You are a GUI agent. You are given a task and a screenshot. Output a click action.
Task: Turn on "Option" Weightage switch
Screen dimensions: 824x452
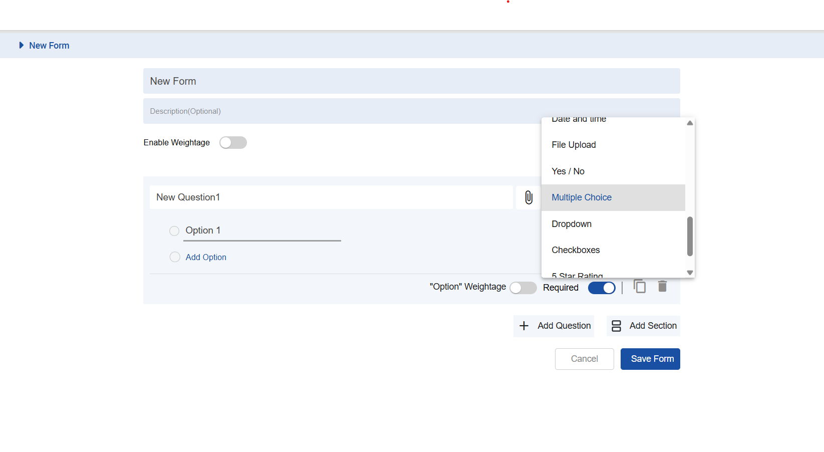pos(523,288)
